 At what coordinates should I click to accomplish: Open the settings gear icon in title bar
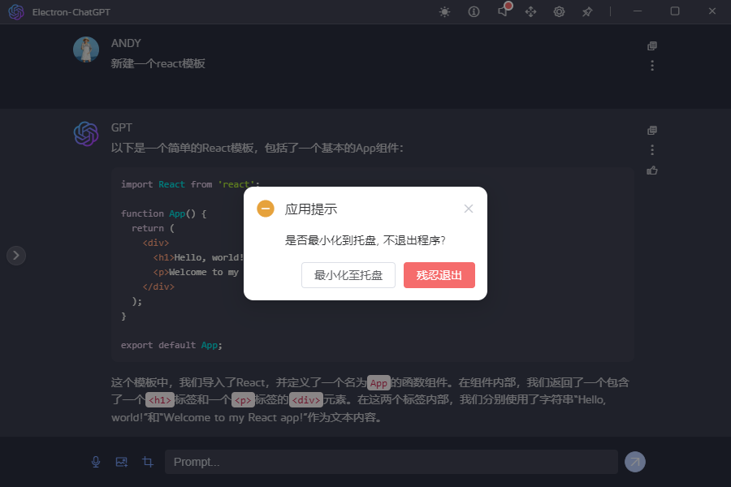(559, 11)
